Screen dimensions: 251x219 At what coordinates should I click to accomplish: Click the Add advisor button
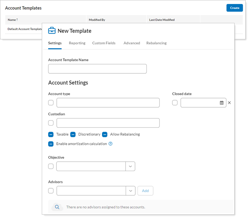click(x=145, y=191)
